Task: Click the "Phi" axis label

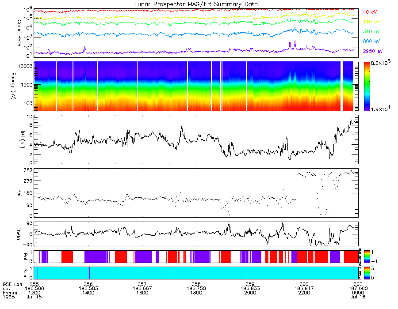Action: [x=19, y=192]
